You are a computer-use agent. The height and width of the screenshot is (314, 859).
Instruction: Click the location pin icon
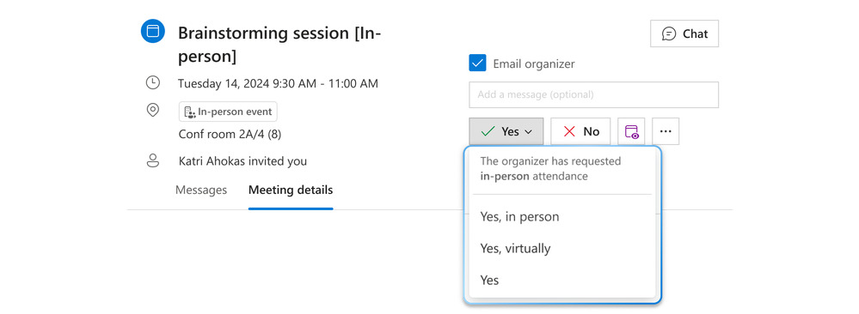click(x=153, y=111)
